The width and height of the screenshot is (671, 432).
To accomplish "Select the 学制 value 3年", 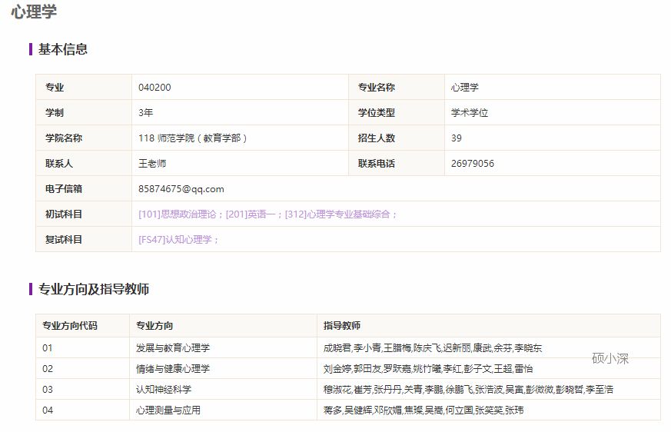I will [145, 112].
